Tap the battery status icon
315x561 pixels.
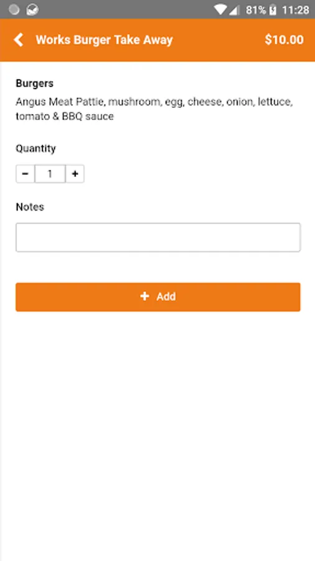click(x=273, y=10)
